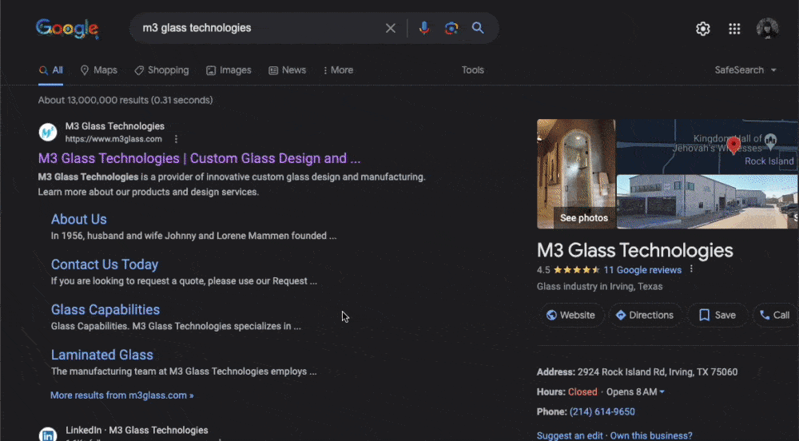The height and width of the screenshot is (441, 799).
Task: Open the Tools options
Action: (473, 70)
